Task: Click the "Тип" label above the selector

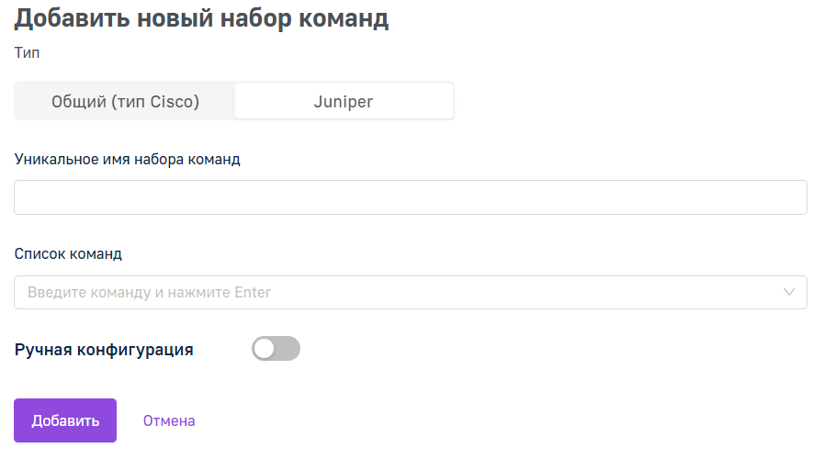Action: tap(27, 53)
